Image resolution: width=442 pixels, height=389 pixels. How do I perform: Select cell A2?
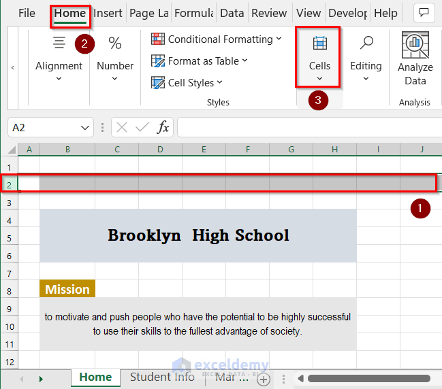click(x=29, y=183)
